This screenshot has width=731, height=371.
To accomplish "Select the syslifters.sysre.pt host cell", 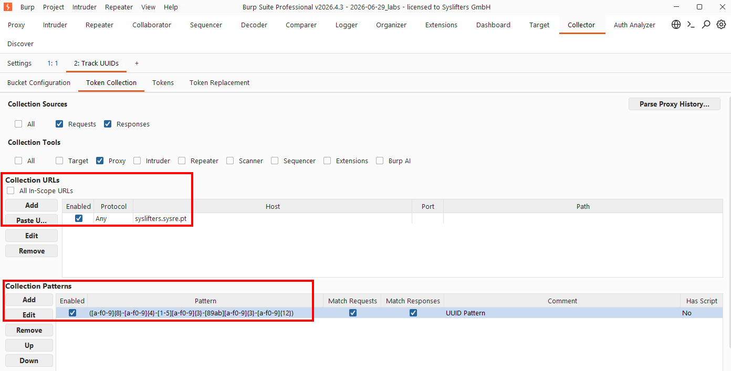I will 273,218.
